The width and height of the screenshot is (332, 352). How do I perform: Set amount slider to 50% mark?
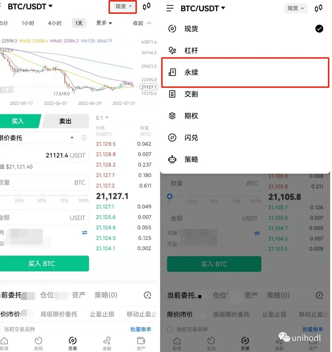coord(41,195)
